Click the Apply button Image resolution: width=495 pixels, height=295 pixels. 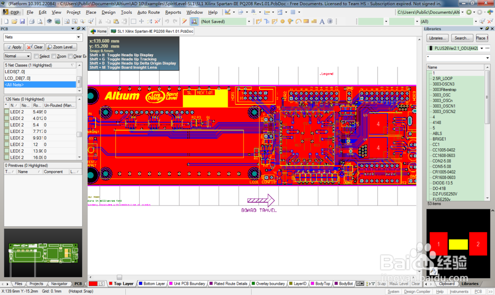tap(14, 47)
